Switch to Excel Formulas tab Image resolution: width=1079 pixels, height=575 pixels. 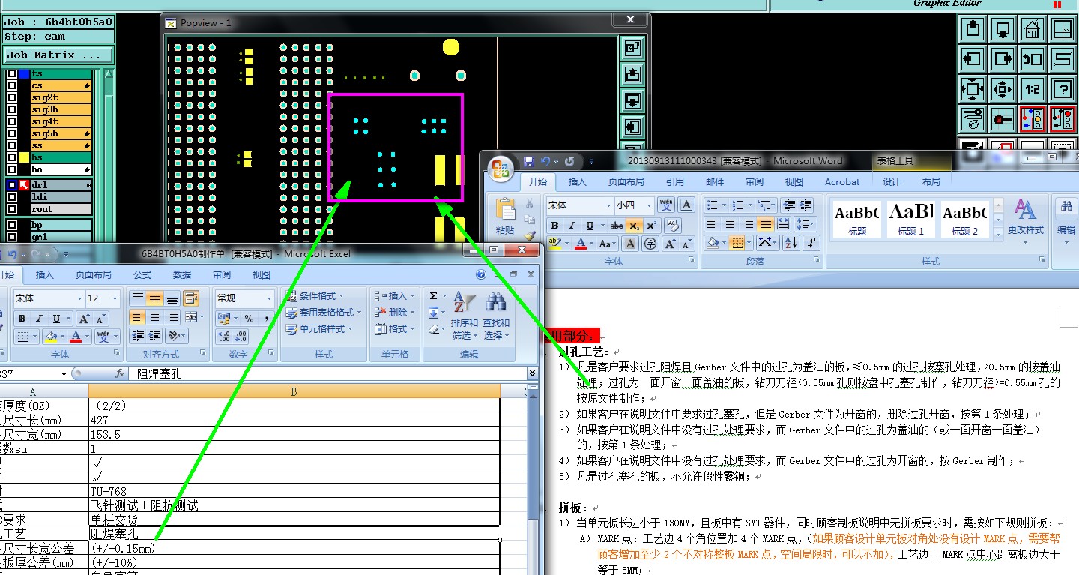pos(142,275)
